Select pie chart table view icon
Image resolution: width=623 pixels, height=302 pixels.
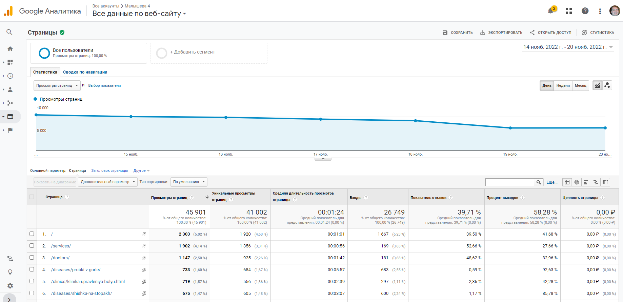[x=577, y=182]
